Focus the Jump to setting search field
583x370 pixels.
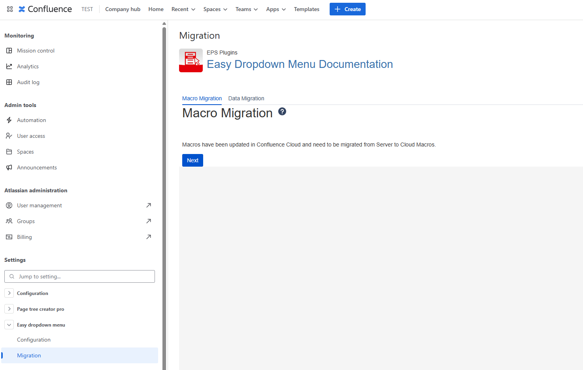pos(83,276)
